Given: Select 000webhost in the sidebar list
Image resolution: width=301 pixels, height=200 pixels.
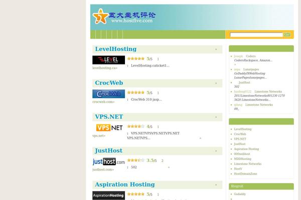Looking at the screenshot, I should [x=242, y=154].
